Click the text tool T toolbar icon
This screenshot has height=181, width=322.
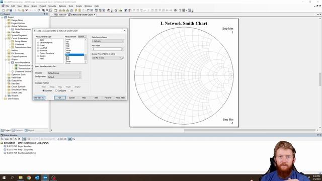(x=180, y=10)
